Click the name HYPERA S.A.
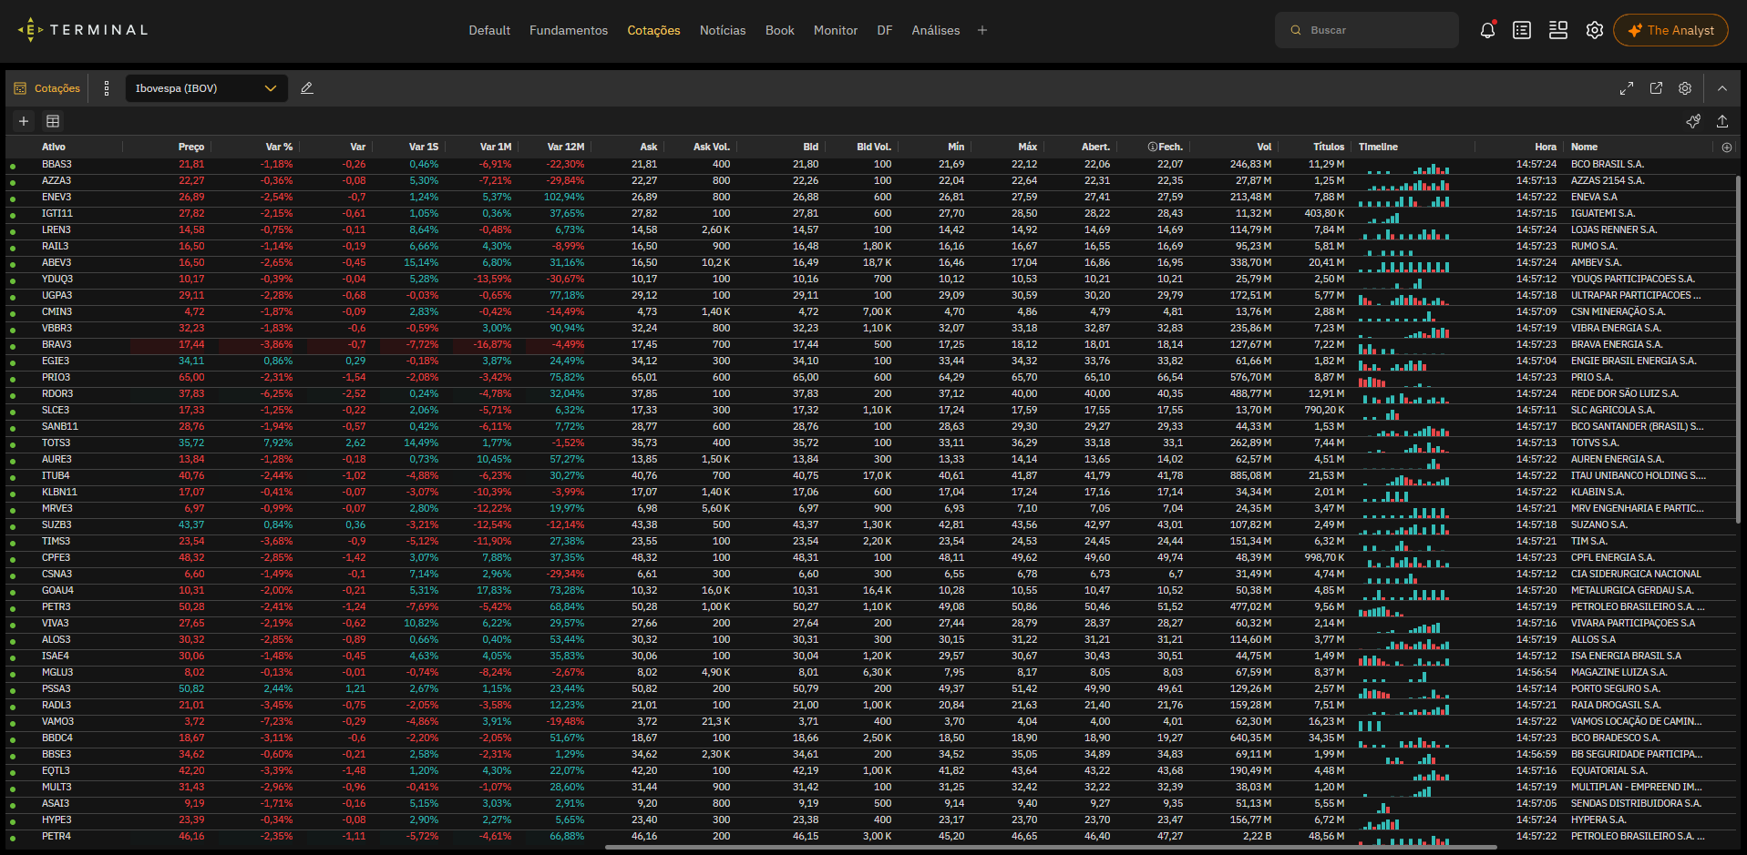Screen dimensions: 1747x855 [1598, 820]
